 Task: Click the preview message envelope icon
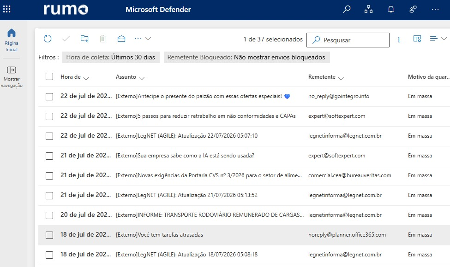coord(121,39)
